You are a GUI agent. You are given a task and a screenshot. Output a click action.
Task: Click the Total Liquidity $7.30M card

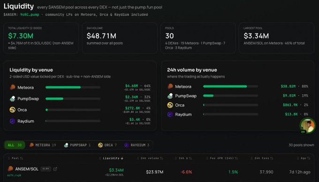[x=41, y=38]
